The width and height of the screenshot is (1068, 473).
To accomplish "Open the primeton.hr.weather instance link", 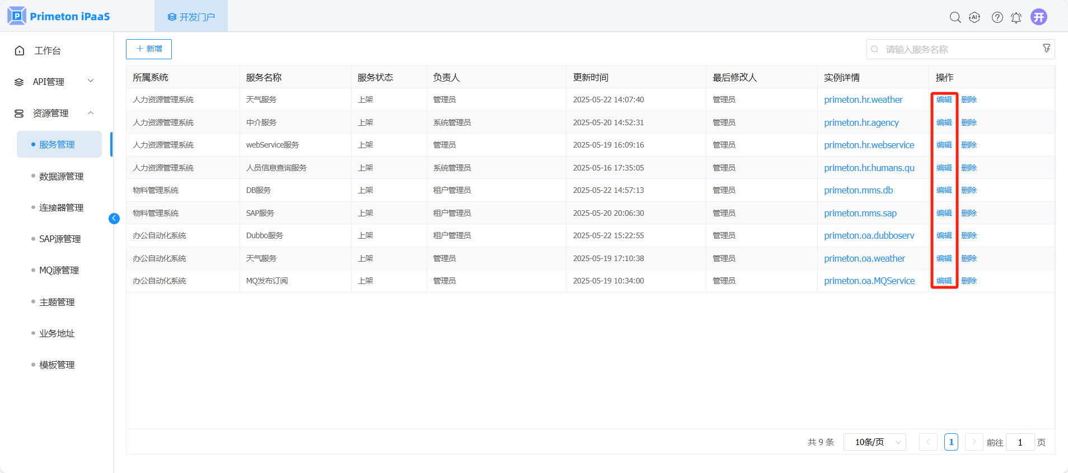I will [863, 100].
